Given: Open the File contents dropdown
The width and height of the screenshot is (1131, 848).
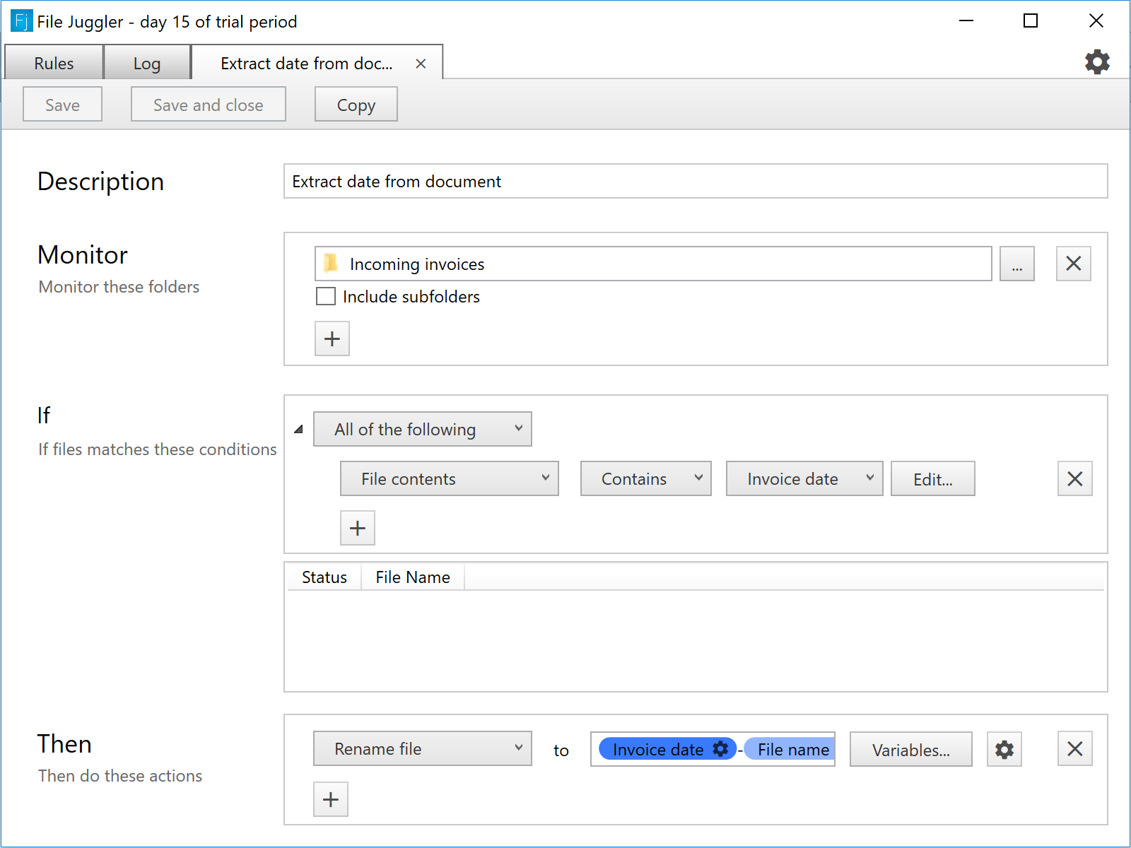Looking at the screenshot, I should point(450,478).
